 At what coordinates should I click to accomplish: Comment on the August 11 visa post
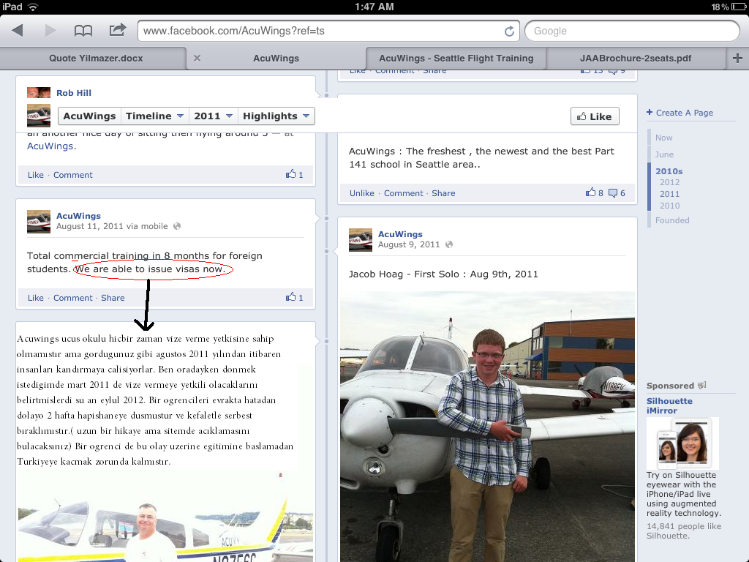(72, 298)
